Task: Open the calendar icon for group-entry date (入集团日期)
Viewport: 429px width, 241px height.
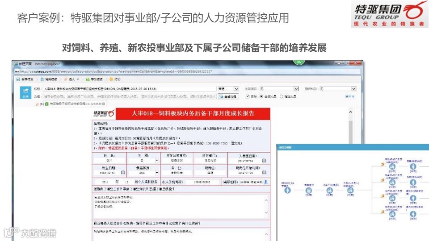Action: pos(264,161)
